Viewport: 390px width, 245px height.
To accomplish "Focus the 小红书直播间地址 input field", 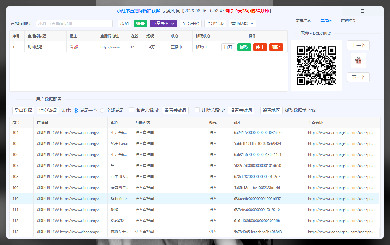I will 74,24.
